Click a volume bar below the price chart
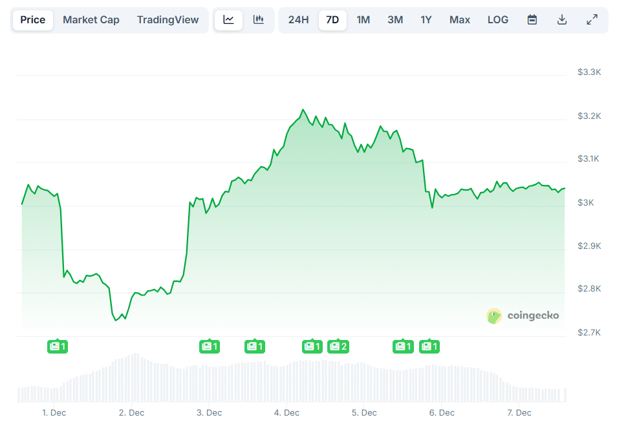Image resolution: width=628 pixels, height=424 pixels. pyautogui.click(x=136, y=375)
